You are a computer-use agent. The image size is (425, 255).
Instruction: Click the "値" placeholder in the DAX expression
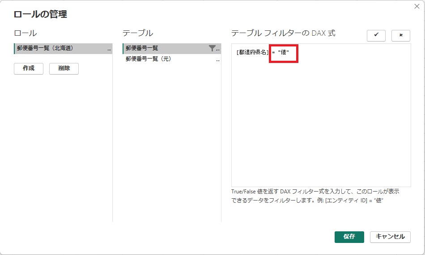(x=284, y=53)
